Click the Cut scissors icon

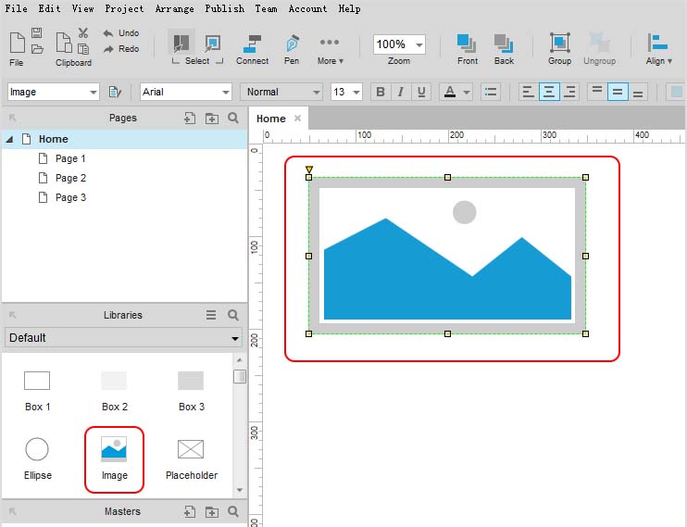point(82,33)
